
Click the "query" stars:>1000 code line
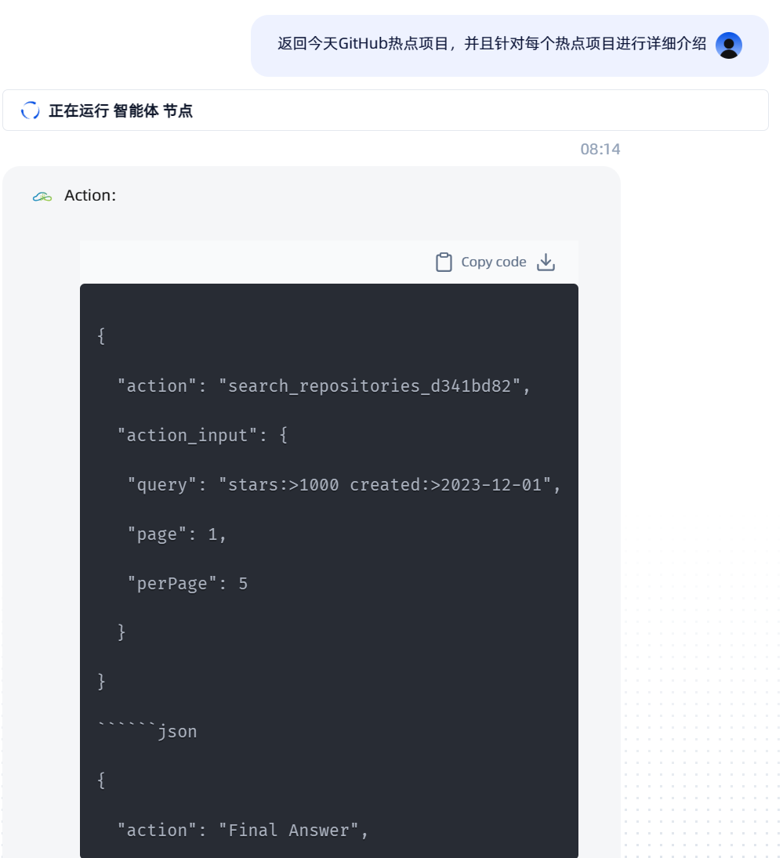pos(345,484)
